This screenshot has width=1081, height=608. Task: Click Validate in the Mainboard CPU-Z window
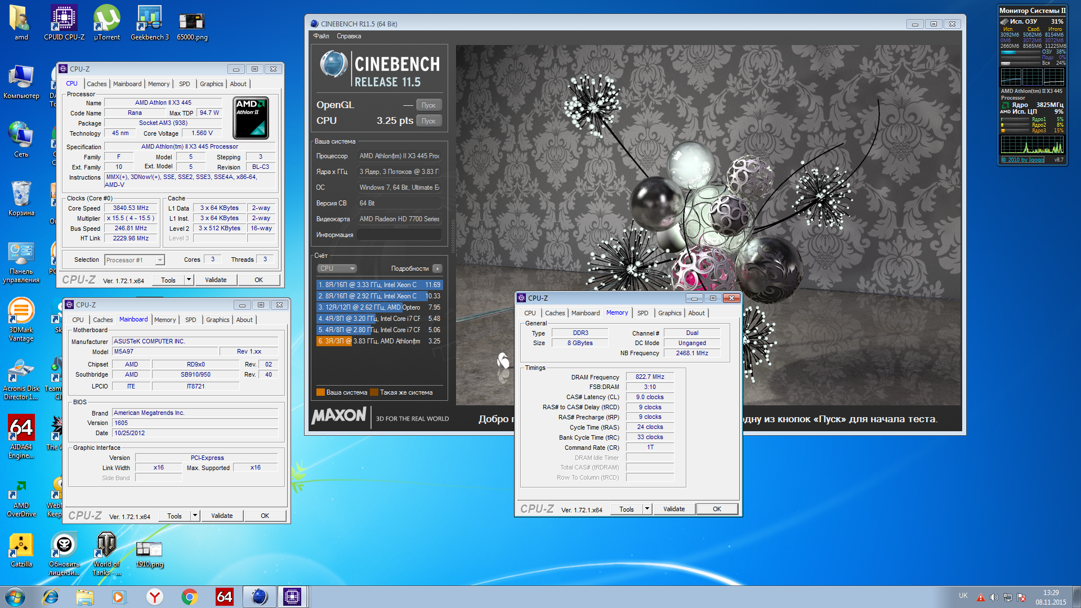coord(222,516)
